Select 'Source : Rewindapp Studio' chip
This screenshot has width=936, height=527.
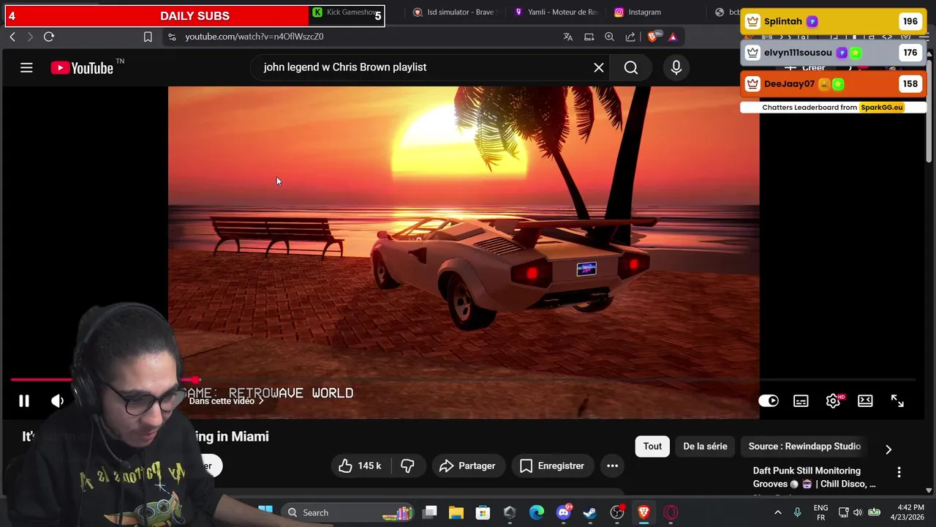804,446
